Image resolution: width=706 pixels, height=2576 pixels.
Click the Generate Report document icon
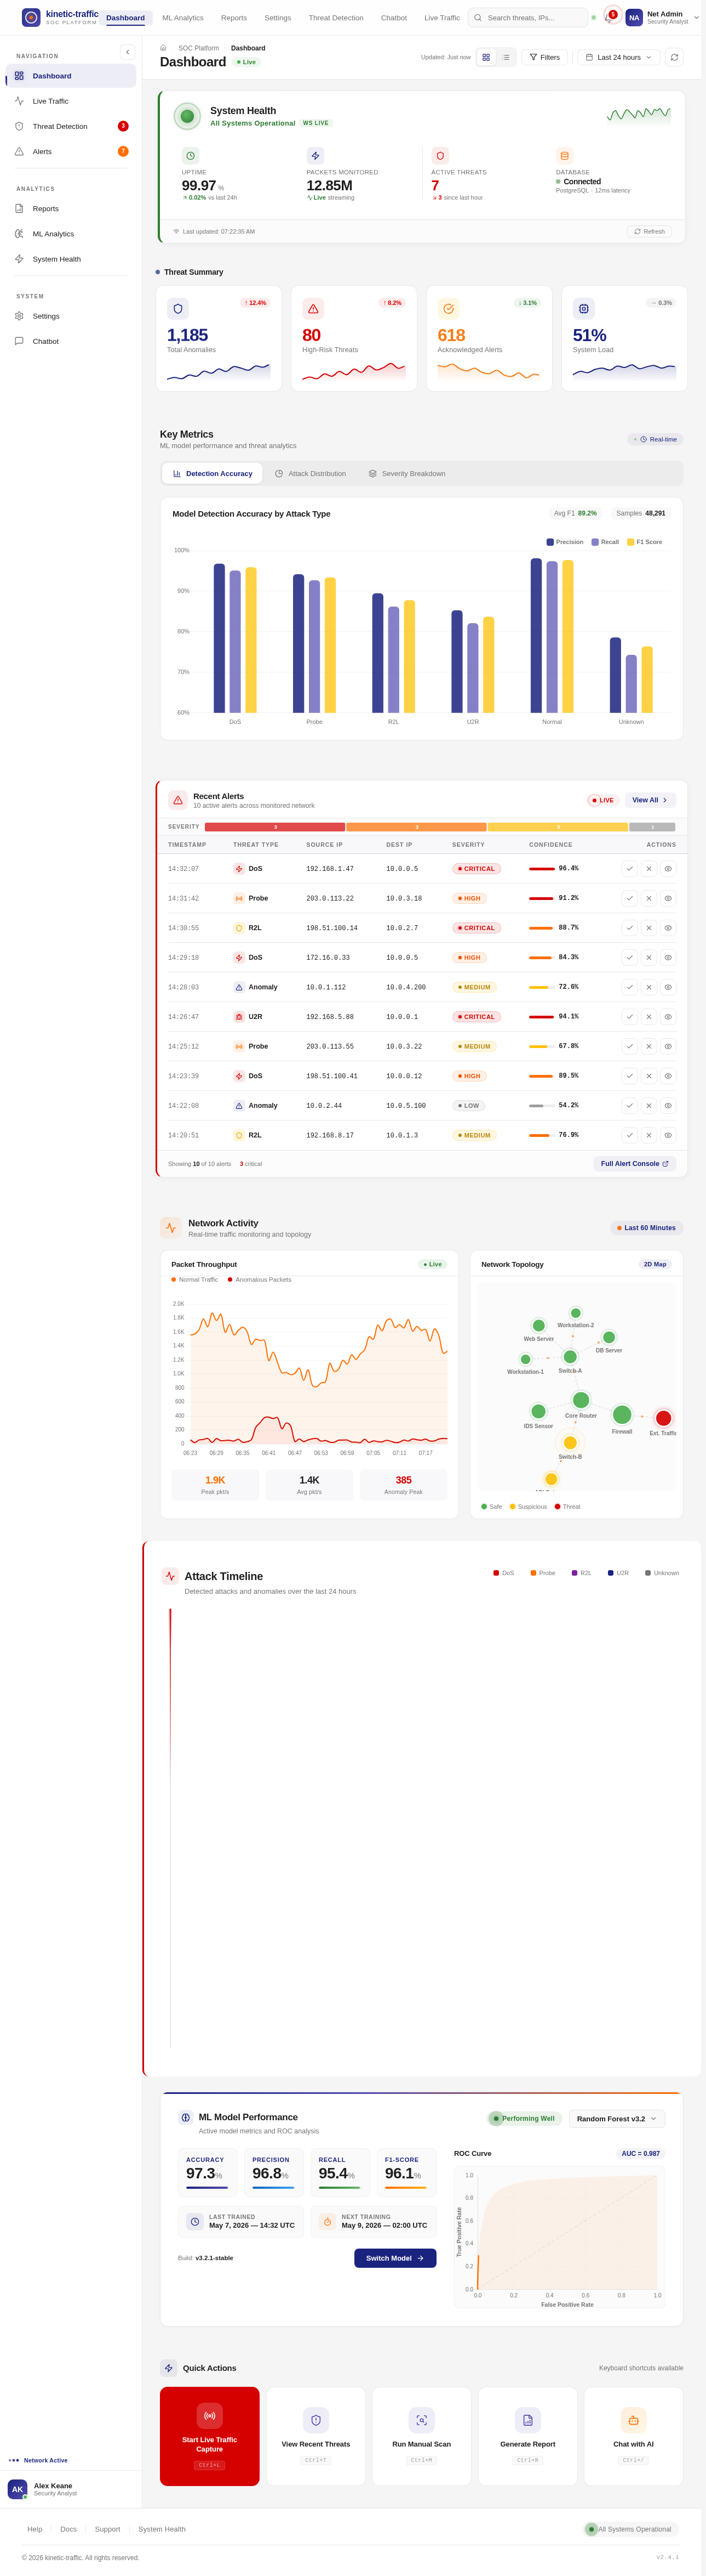point(528,2420)
